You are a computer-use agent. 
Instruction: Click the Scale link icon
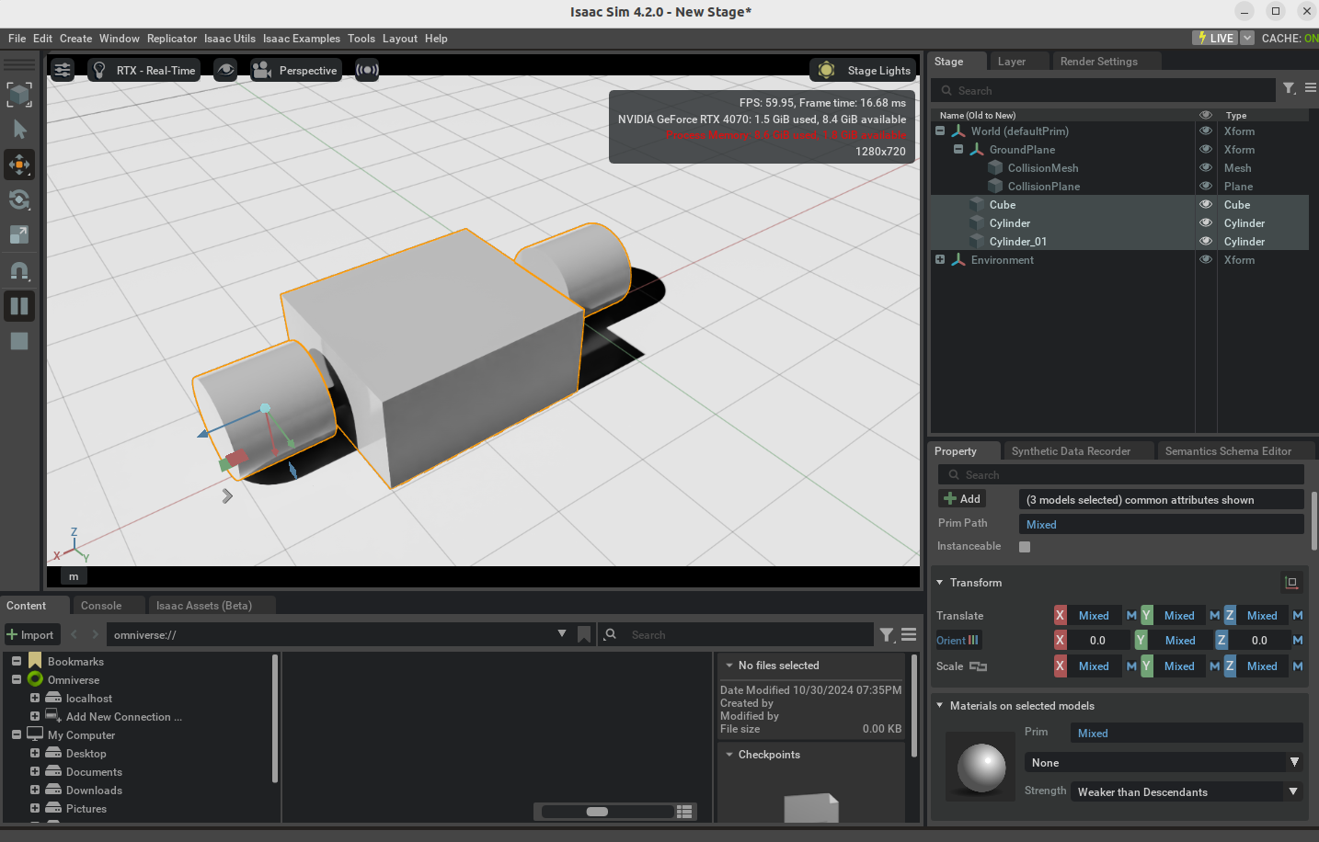pyautogui.click(x=978, y=666)
